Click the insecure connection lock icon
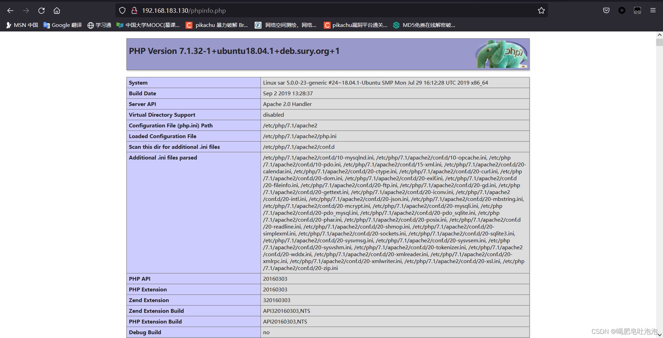Viewport: 663px width, 338px height. 134,10
